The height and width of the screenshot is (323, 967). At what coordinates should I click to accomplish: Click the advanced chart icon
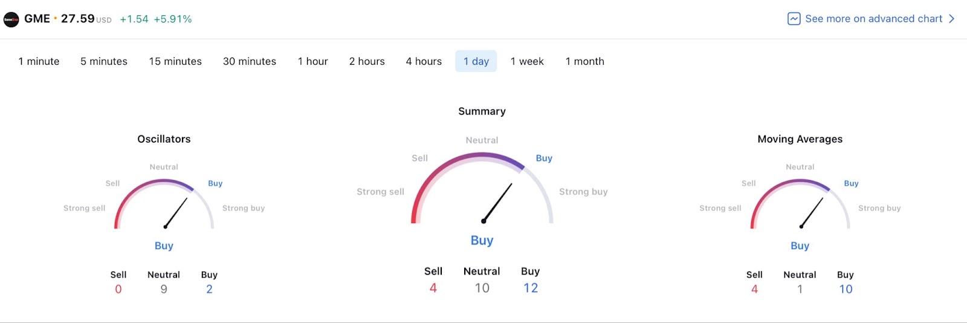tap(794, 19)
